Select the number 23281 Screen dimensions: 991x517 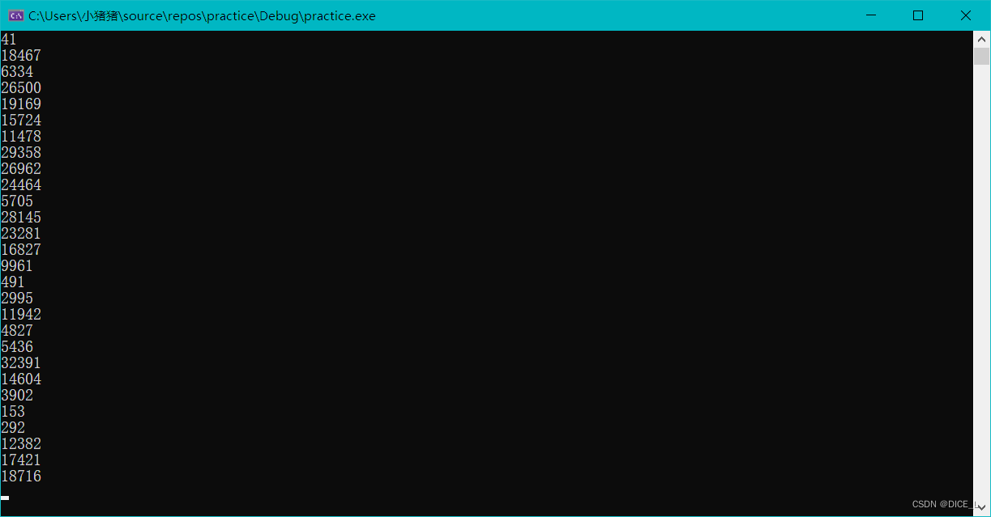(x=21, y=234)
